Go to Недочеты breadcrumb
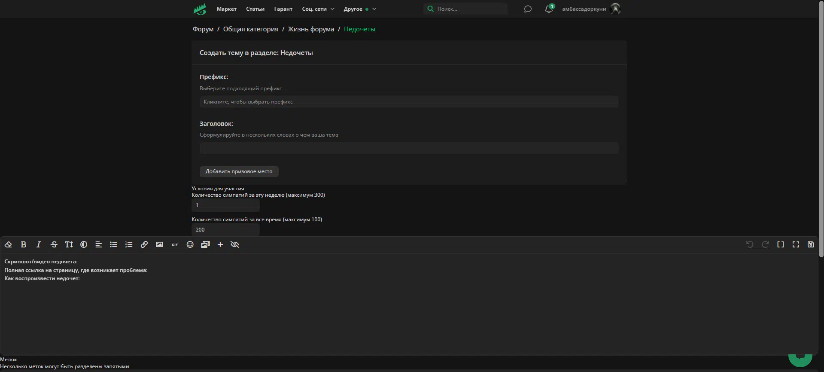 pyautogui.click(x=359, y=29)
